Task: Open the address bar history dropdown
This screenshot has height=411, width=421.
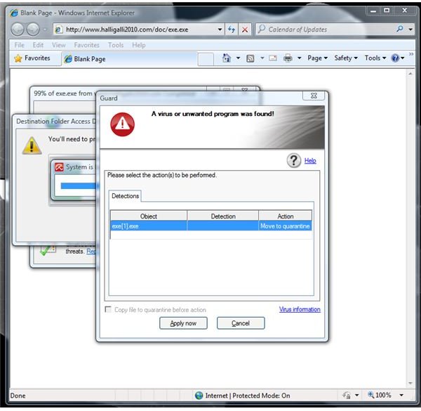Action: (220, 30)
